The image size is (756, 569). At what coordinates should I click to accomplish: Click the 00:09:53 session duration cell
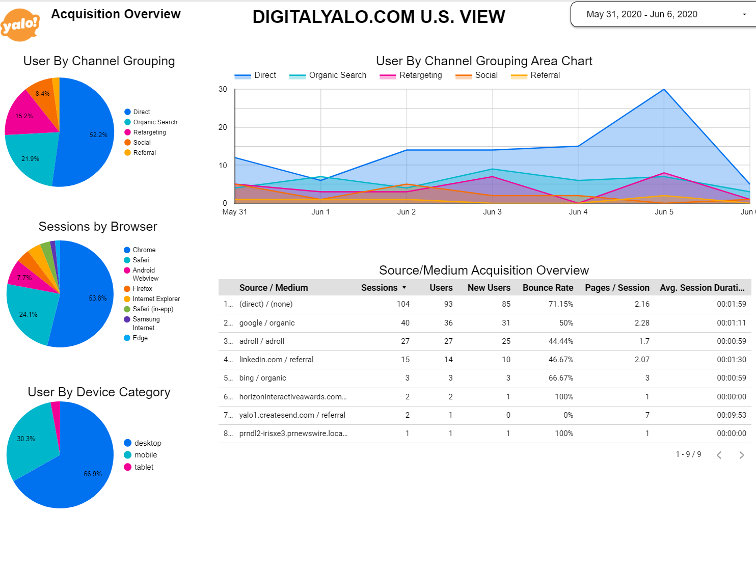point(732,415)
